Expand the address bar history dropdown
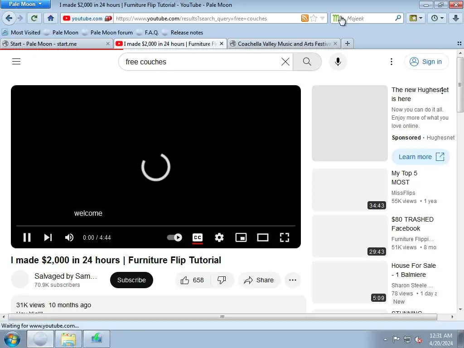Viewport: 464px width, 348px height. (x=322, y=18)
